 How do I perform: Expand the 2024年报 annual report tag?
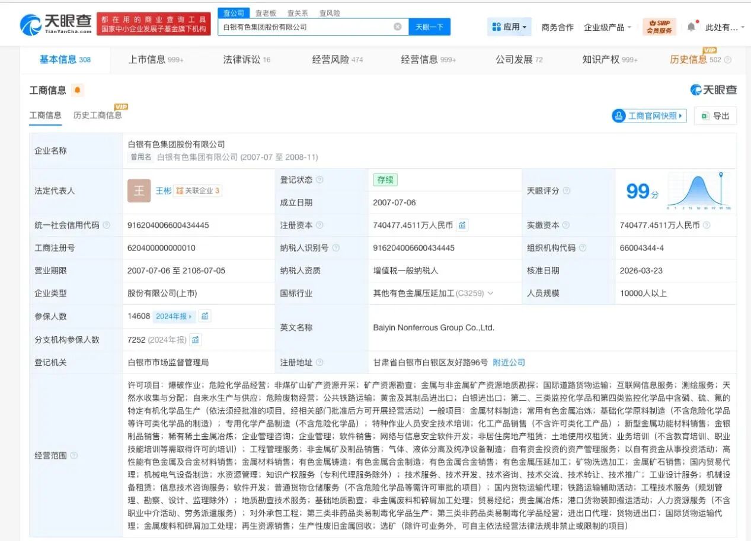pyautogui.click(x=174, y=316)
